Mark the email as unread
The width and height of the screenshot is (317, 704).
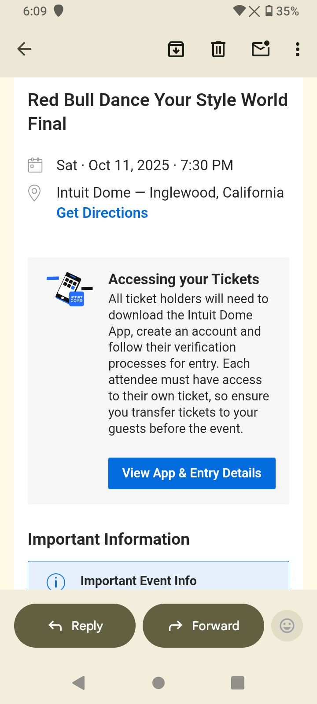pyautogui.click(x=261, y=48)
